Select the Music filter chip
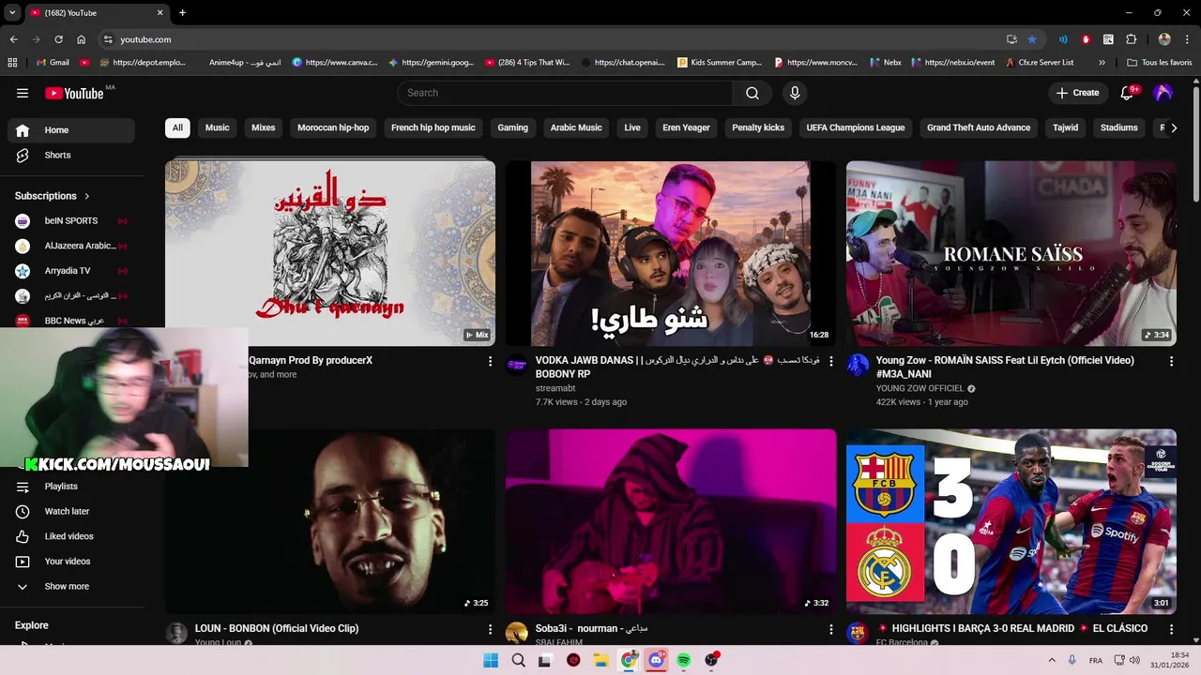 click(x=218, y=127)
